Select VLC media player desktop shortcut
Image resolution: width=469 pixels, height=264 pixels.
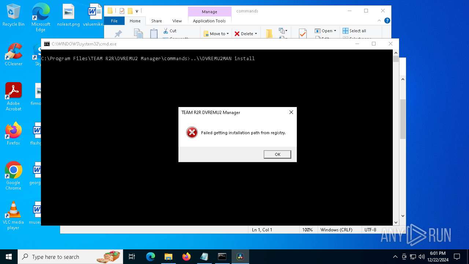pos(14,216)
